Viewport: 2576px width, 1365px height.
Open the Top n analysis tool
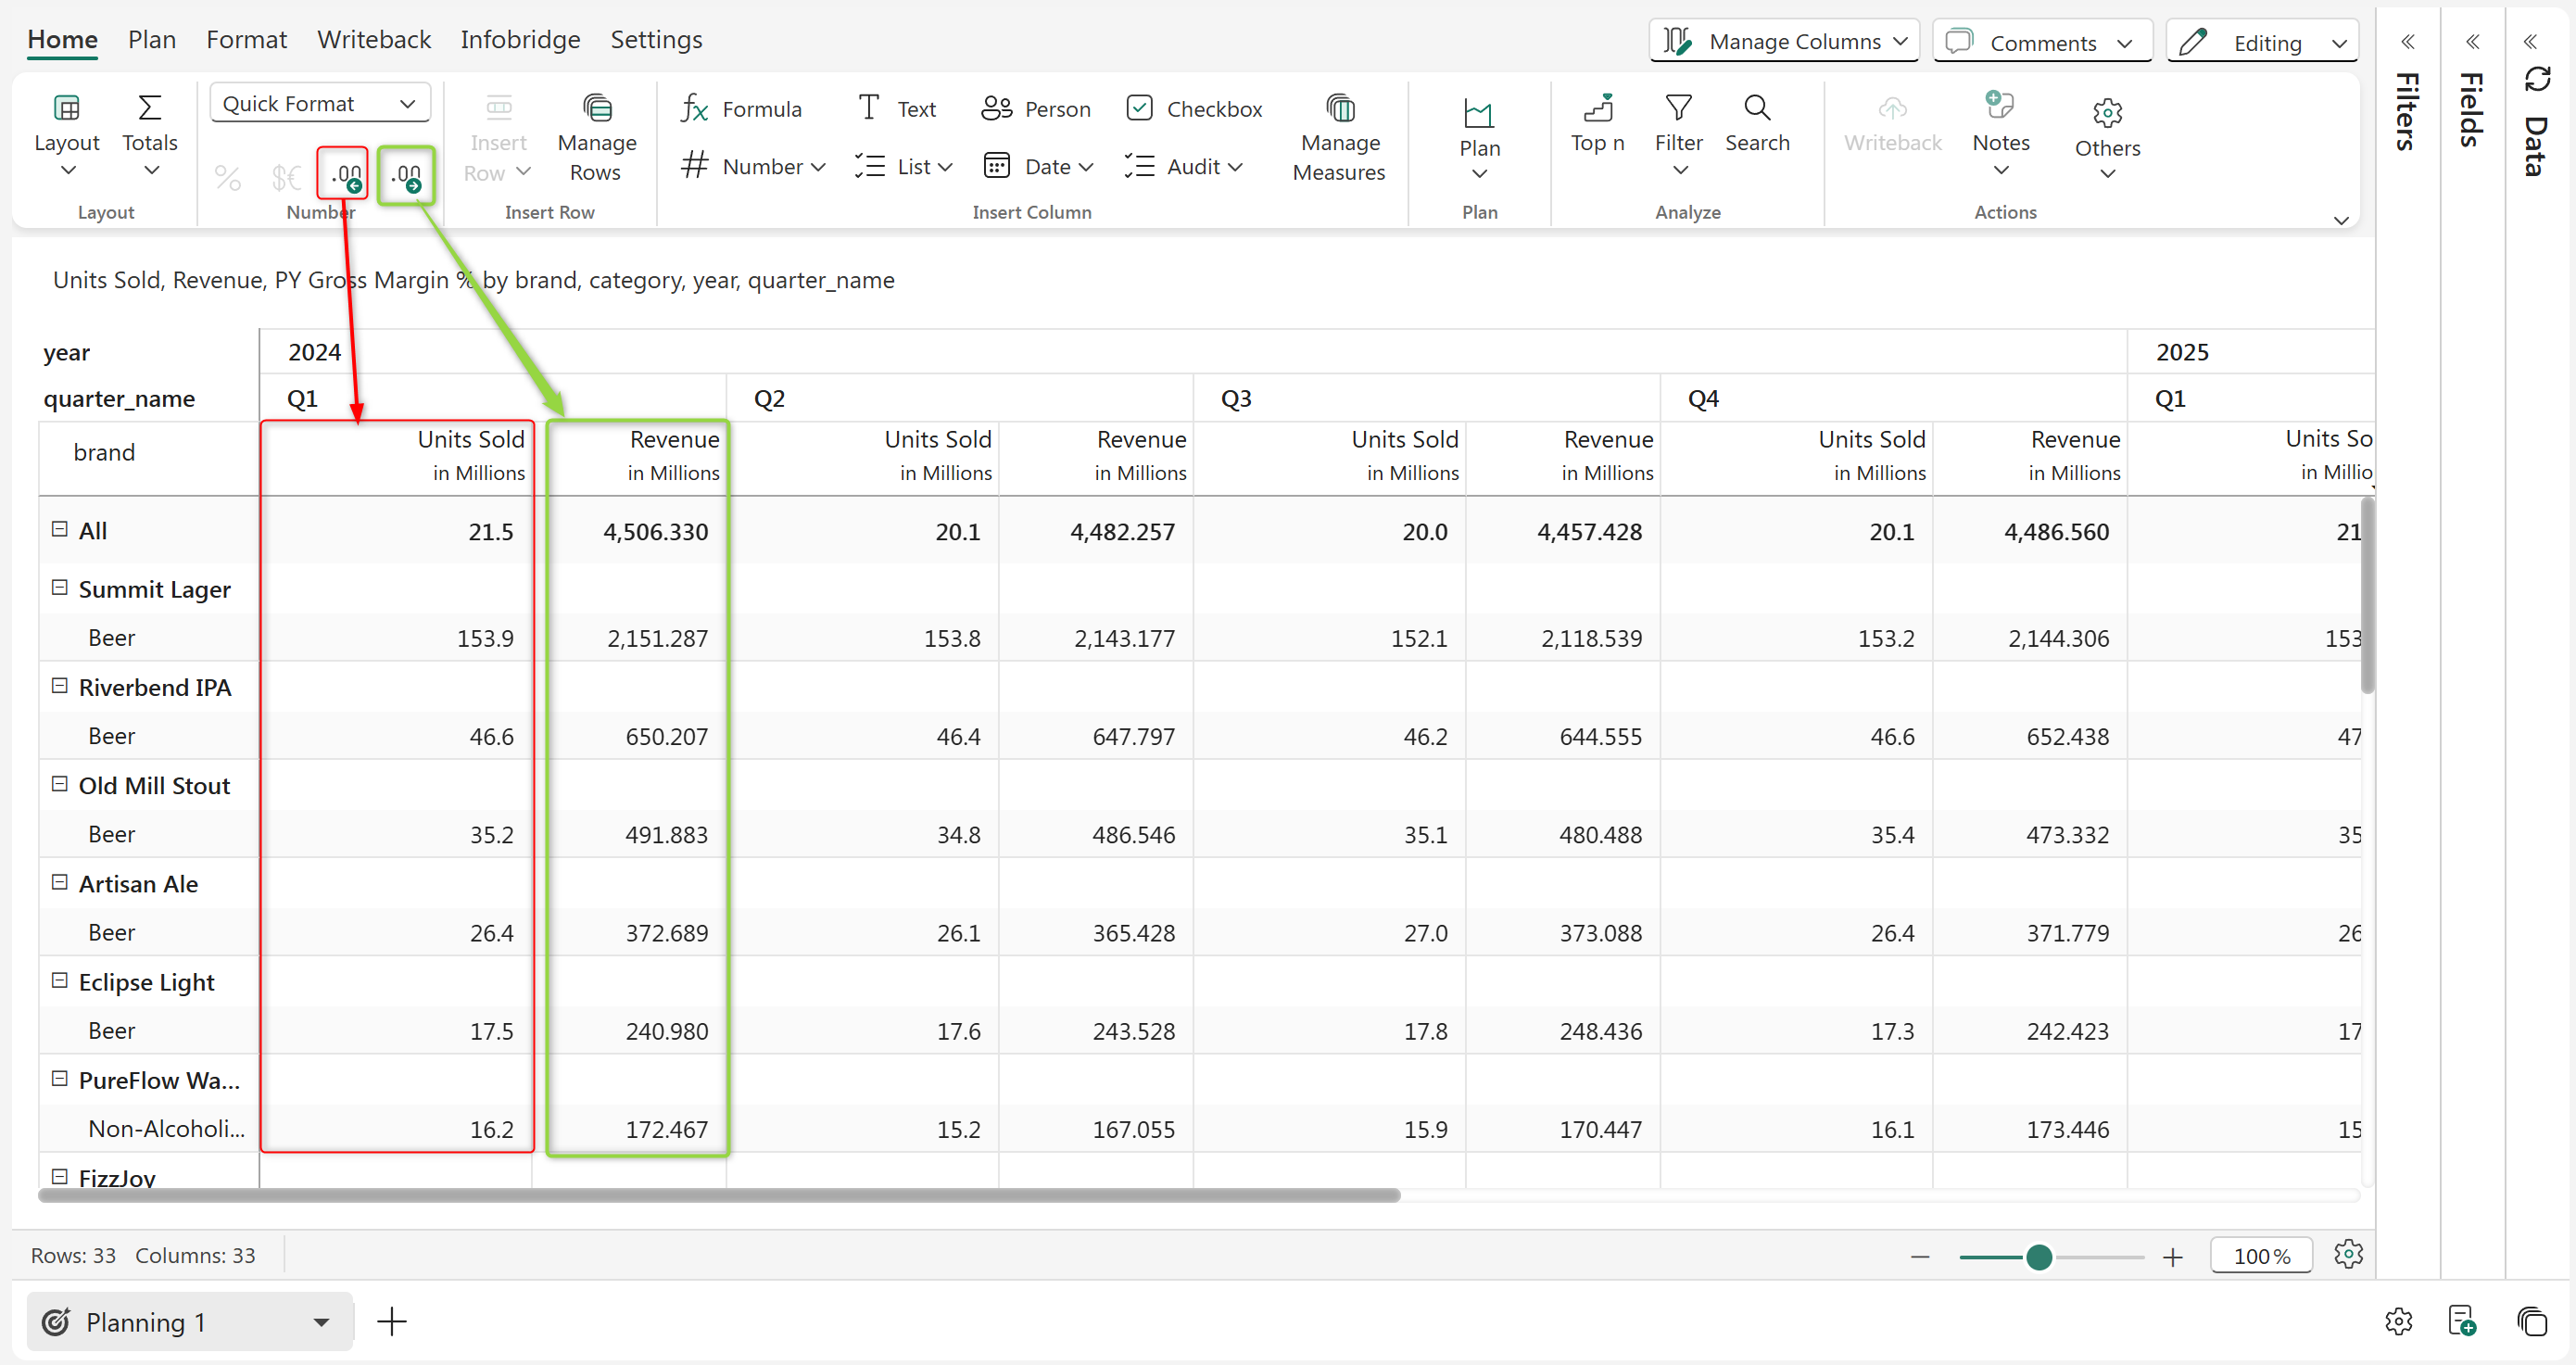click(x=1597, y=123)
